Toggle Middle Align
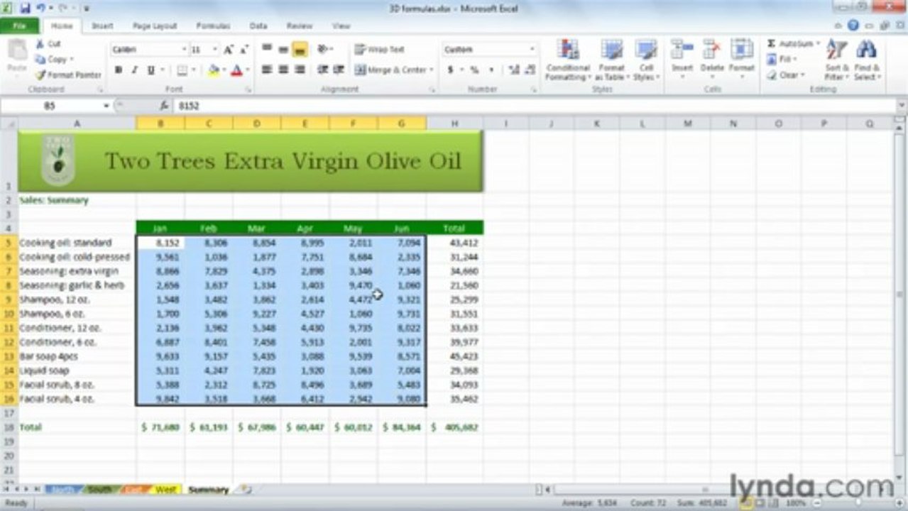 (283, 50)
